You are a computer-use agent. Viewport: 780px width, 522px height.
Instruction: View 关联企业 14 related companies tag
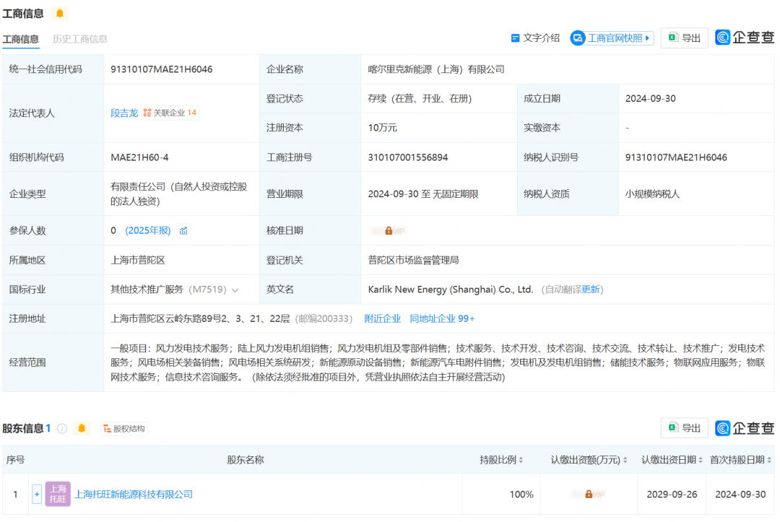(170, 113)
